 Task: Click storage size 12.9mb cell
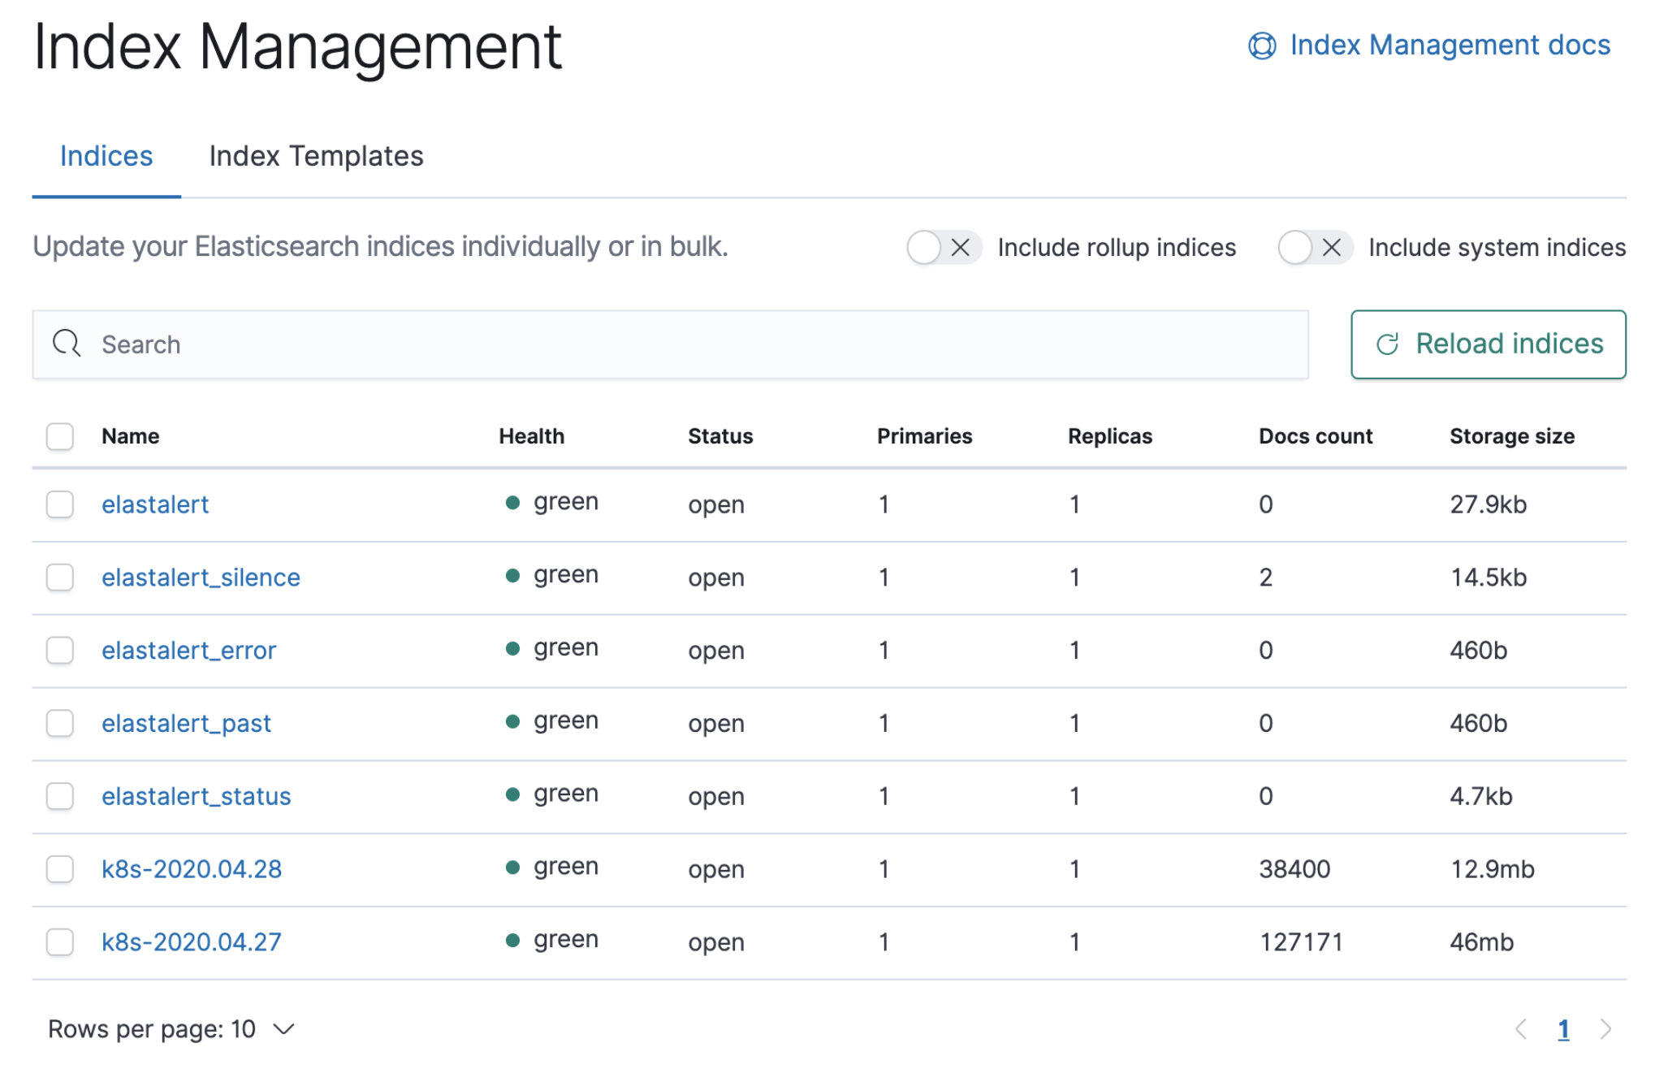click(x=1493, y=869)
